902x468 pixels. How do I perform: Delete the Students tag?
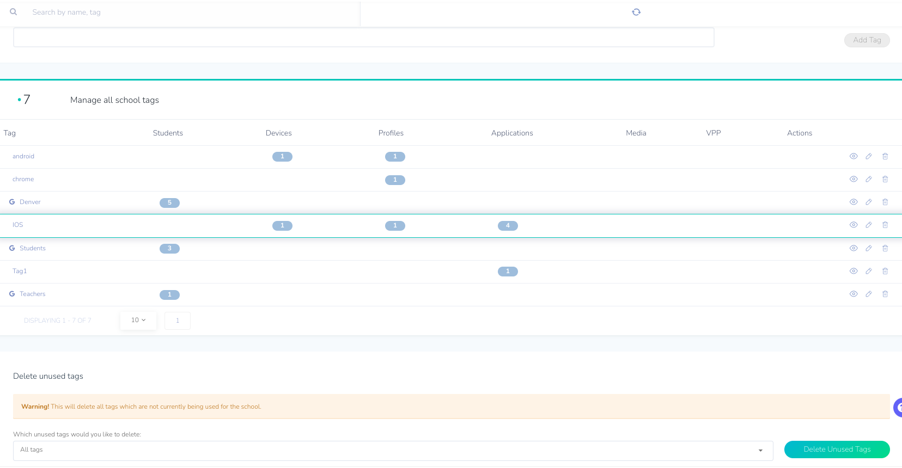(x=885, y=248)
